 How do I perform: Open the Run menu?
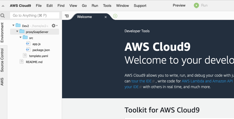[x=95, y=6]
